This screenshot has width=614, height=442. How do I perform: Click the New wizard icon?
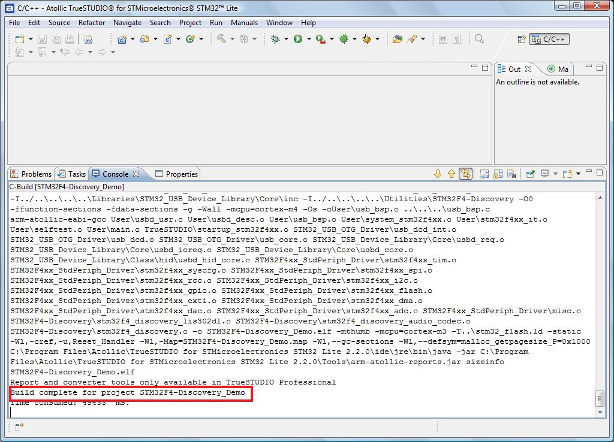[x=20, y=39]
